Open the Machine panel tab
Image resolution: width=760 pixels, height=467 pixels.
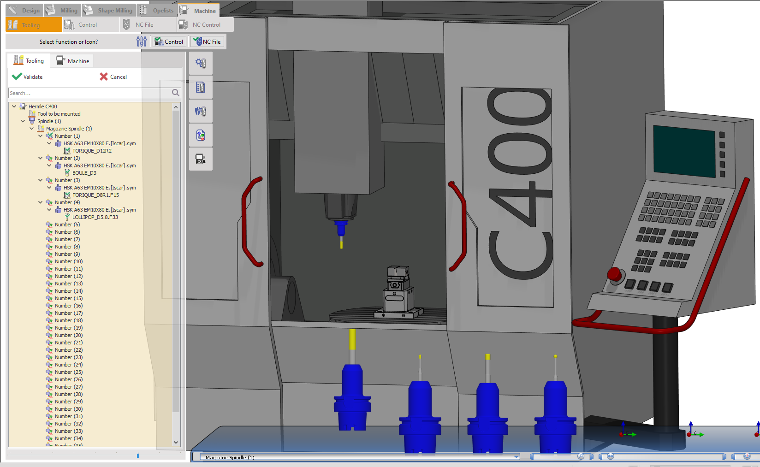[x=73, y=61]
